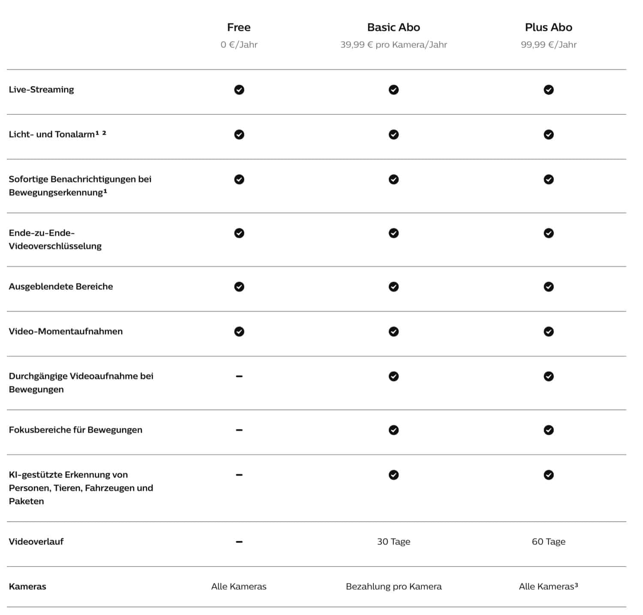Screen dimensions: 643x615
Task: Click Alle Kameras footnote under Plus Abo
Action: click(549, 587)
